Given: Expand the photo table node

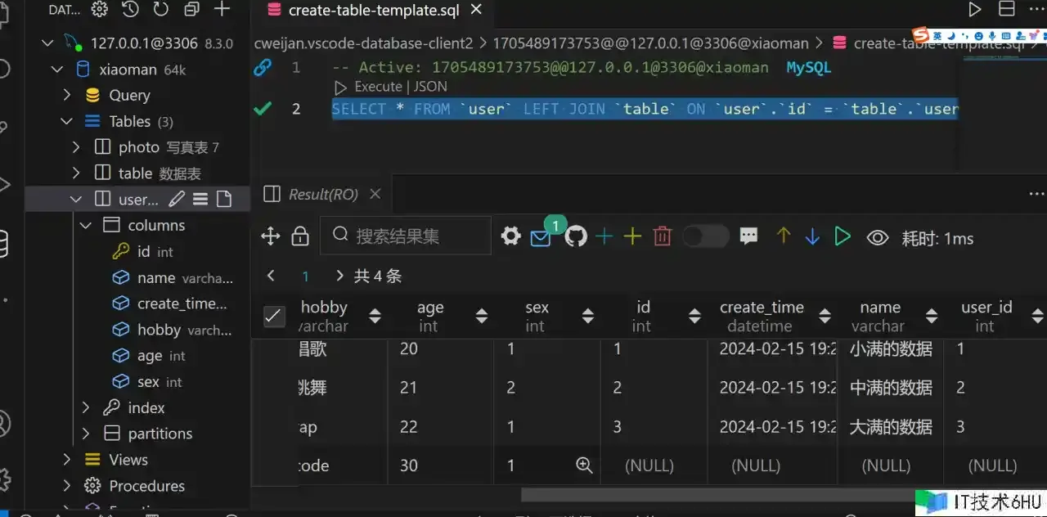Looking at the screenshot, I should (76, 147).
